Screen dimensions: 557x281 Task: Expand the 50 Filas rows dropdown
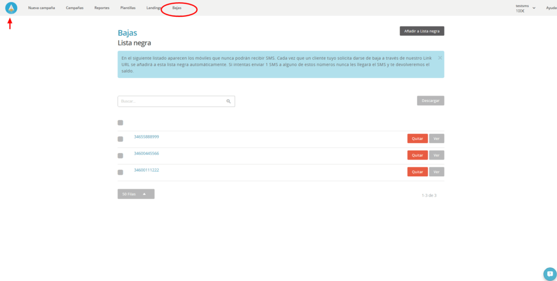click(x=135, y=194)
